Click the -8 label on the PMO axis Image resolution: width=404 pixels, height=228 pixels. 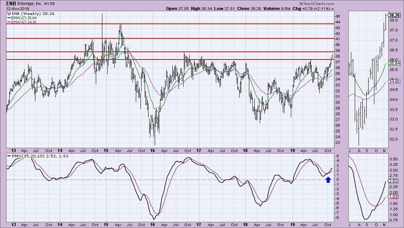pyautogui.click(x=337, y=218)
